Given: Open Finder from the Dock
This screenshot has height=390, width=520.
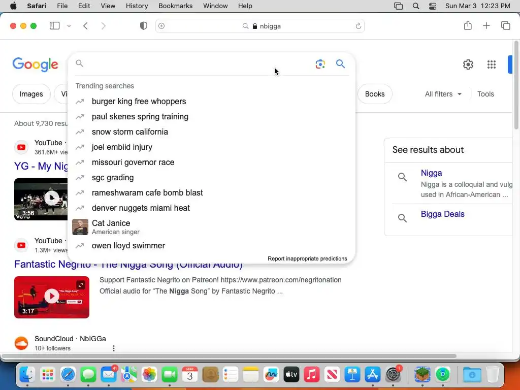Looking at the screenshot, I should (27, 375).
